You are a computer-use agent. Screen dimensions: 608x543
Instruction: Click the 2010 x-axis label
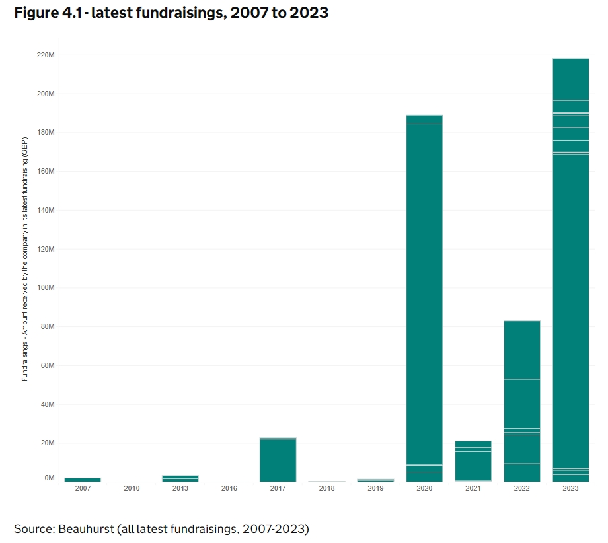tap(132, 489)
